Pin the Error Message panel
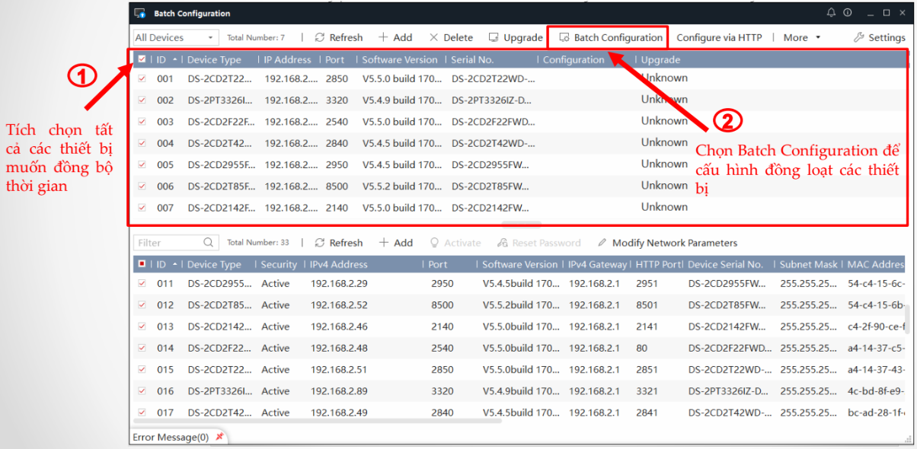The image size is (917, 449). (220, 437)
